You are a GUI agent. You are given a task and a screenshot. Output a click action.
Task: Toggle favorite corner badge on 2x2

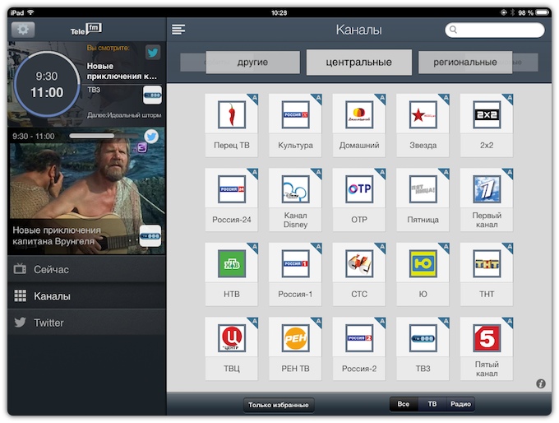click(509, 98)
